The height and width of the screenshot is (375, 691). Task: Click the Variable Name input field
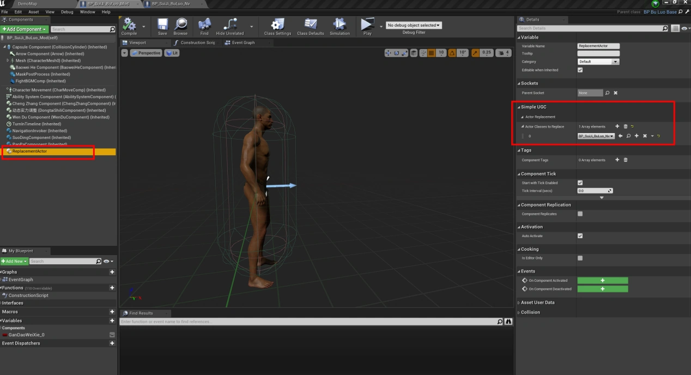tap(598, 46)
